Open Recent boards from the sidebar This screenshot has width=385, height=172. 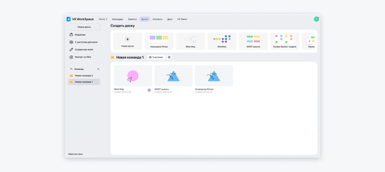click(x=80, y=35)
